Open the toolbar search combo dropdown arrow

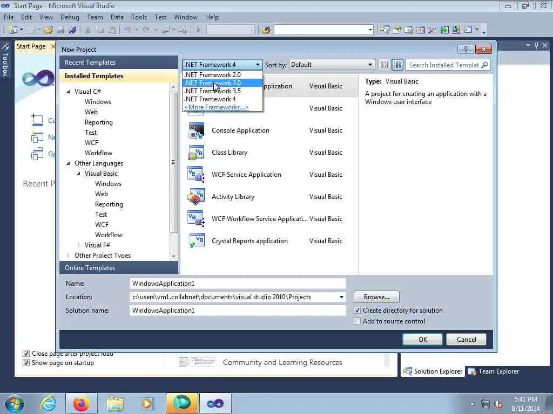[x=370, y=30]
